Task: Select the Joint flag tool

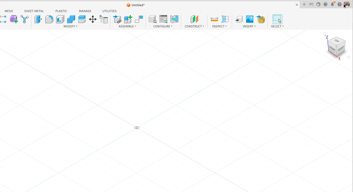Action: tap(139, 19)
